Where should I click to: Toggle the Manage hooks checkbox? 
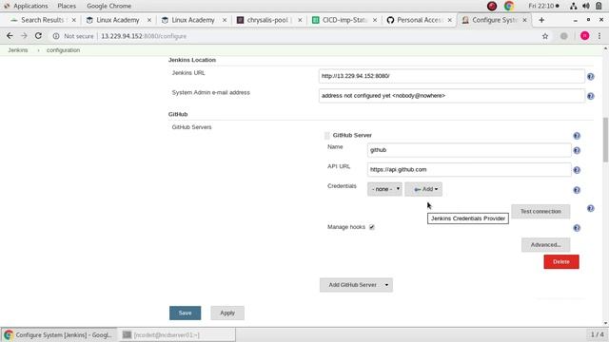(x=372, y=227)
